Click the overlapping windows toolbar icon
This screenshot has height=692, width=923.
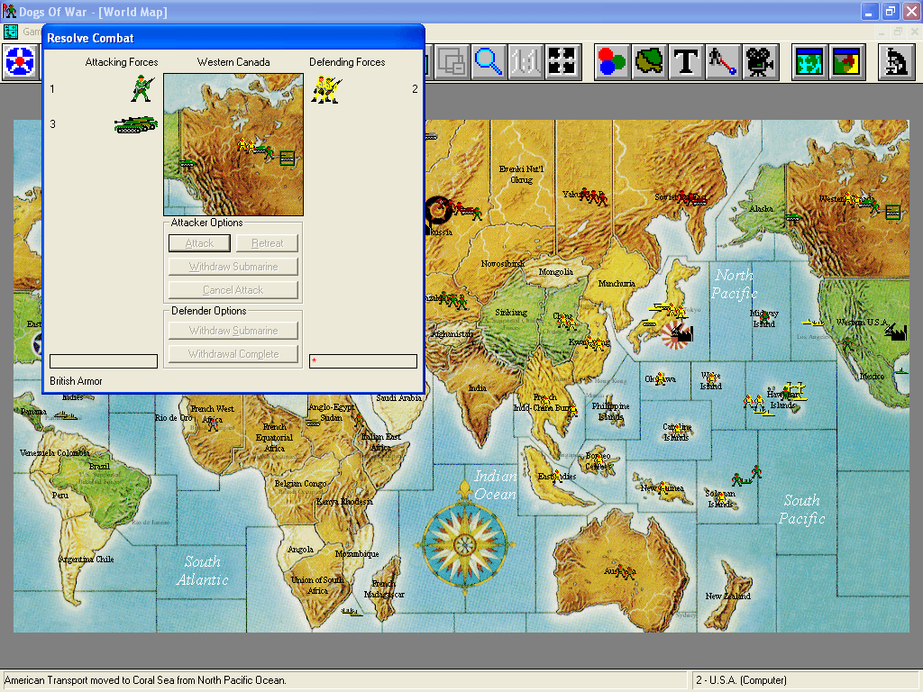click(x=452, y=61)
